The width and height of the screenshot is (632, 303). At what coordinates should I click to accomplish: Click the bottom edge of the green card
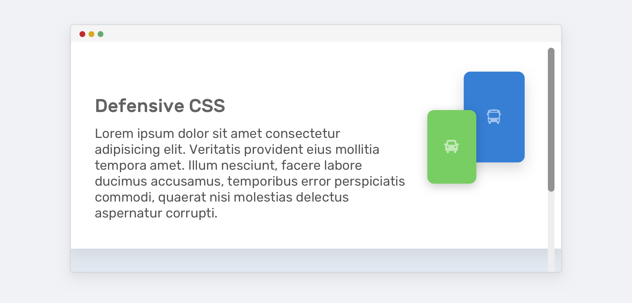click(x=452, y=182)
